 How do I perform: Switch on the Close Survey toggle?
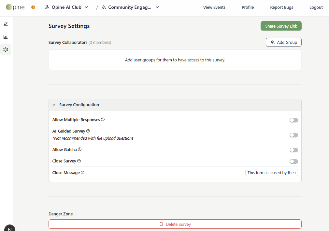pos(294,161)
